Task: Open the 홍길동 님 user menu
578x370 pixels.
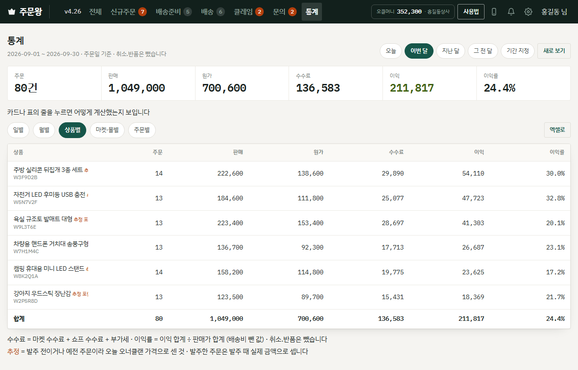Action: tap(554, 12)
